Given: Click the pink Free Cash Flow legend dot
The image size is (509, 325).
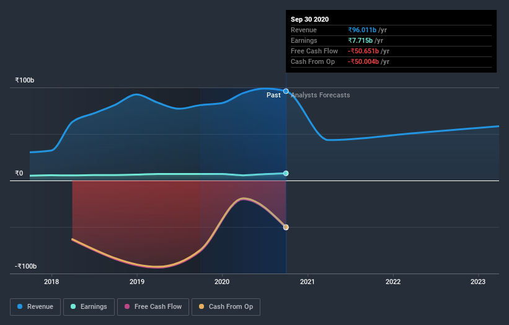Looking at the screenshot, I should click(x=127, y=306).
